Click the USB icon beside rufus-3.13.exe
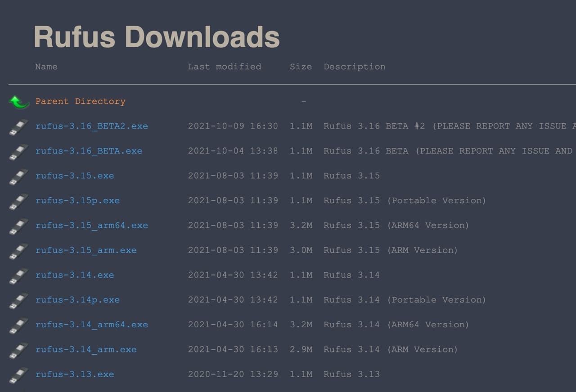Image resolution: width=576 pixels, height=392 pixels. tap(18, 375)
